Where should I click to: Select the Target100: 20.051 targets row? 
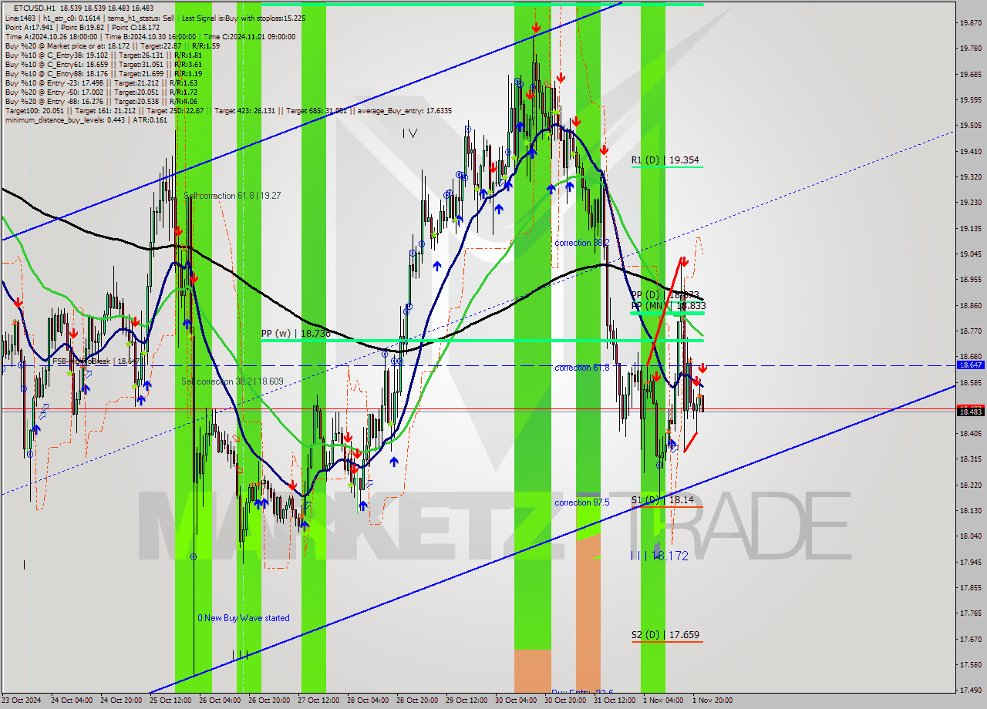[228, 110]
